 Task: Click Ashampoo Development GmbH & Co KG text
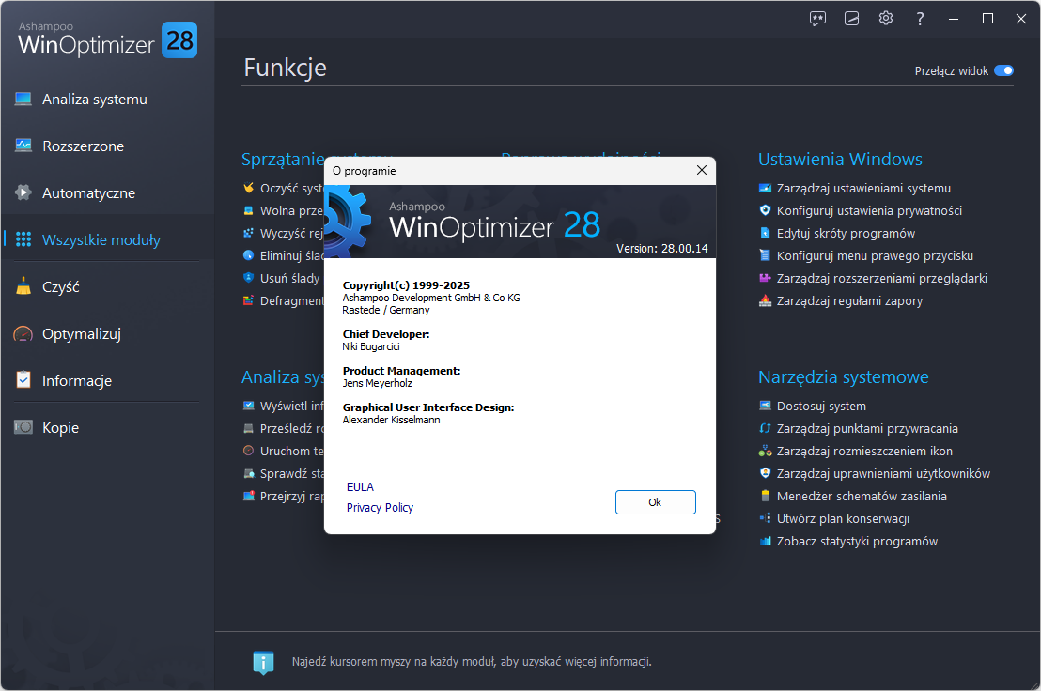click(x=431, y=298)
